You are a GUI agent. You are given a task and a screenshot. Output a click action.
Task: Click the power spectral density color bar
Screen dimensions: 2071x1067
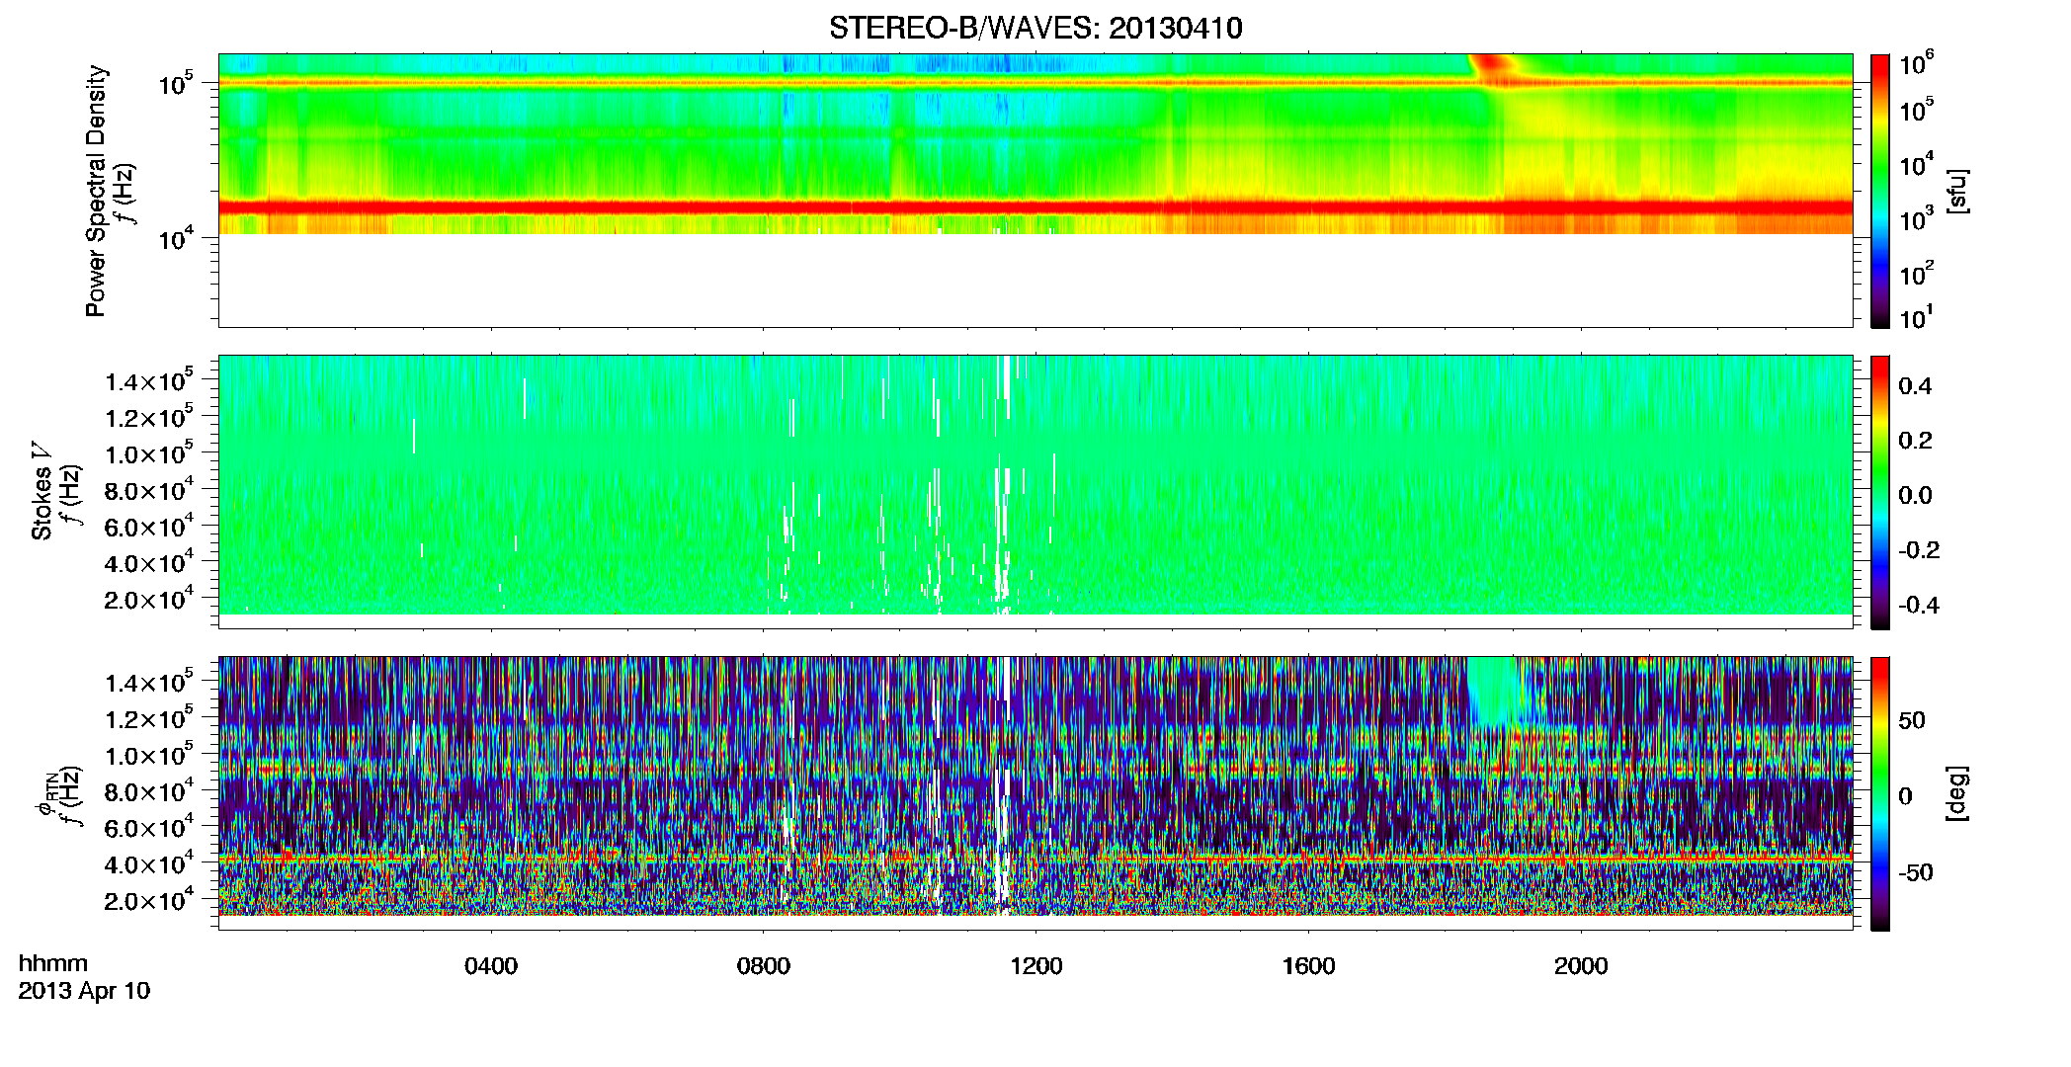1879,190
